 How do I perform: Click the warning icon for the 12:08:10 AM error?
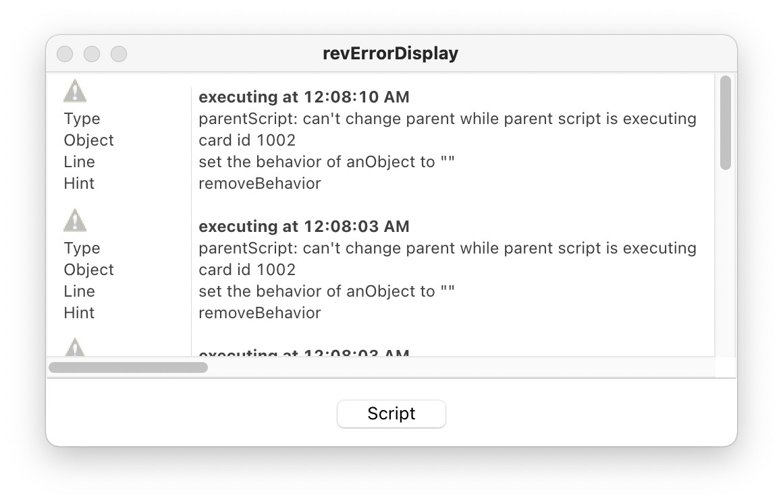(75, 91)
